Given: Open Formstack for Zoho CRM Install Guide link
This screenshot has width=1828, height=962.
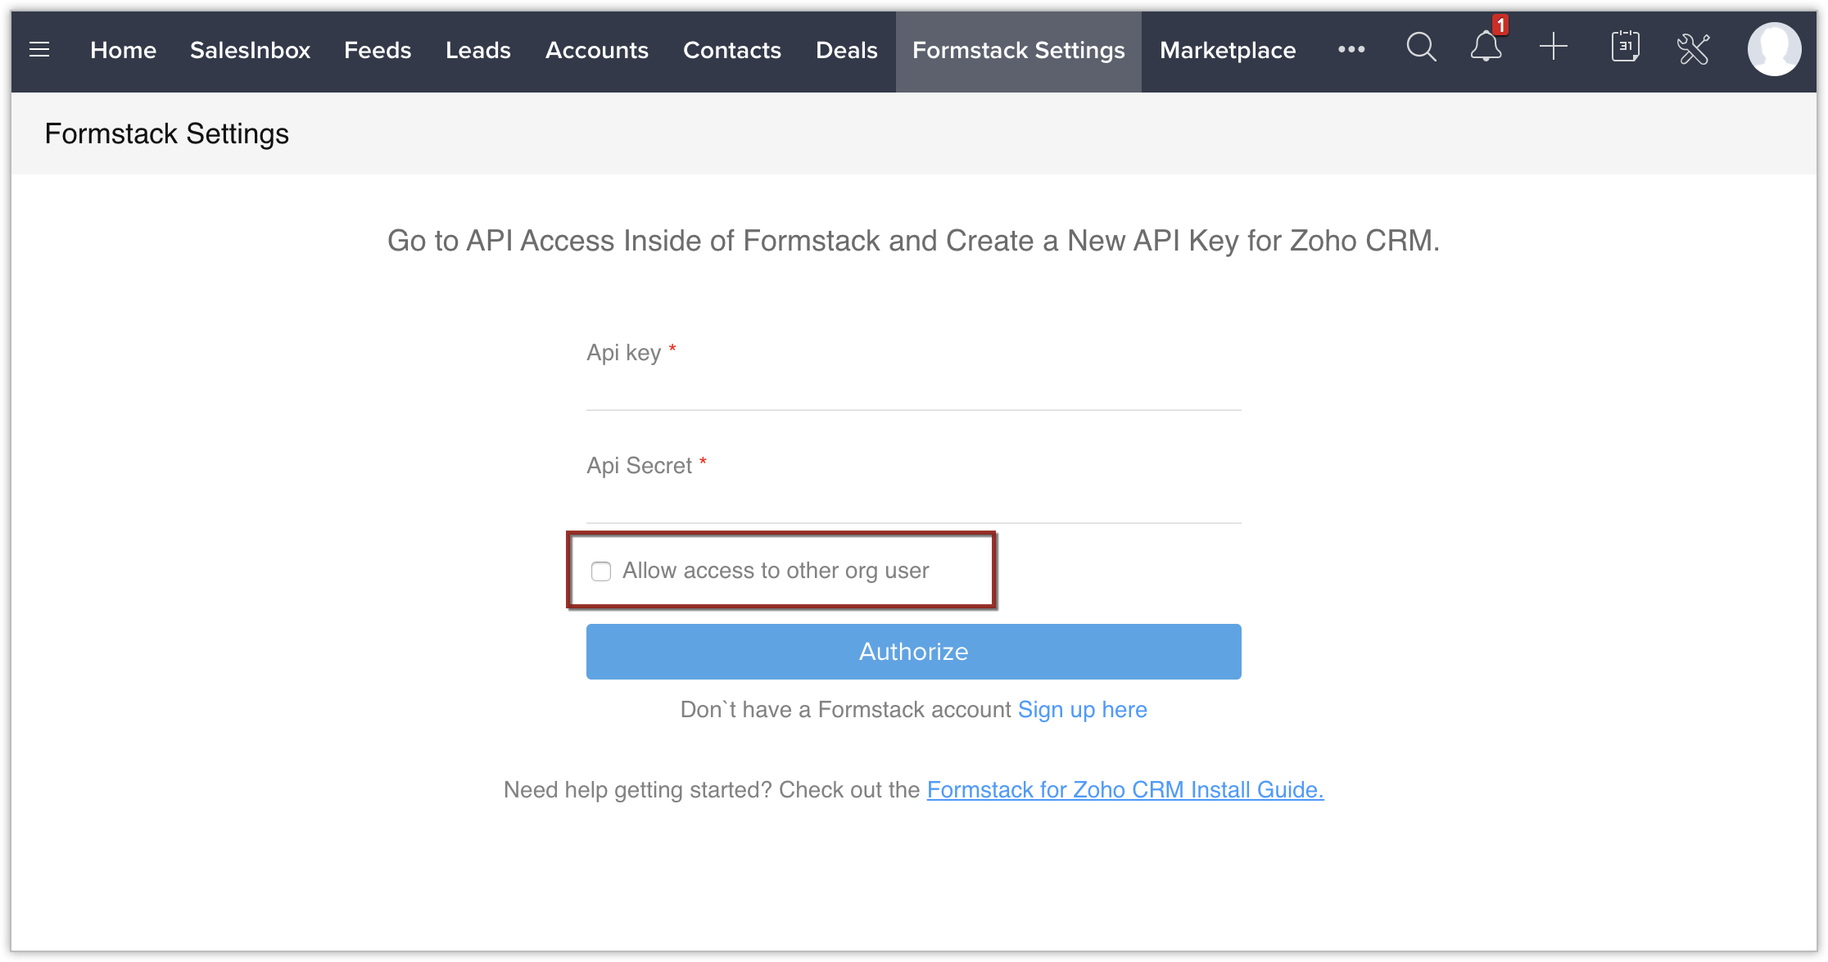Looking at the screenshot, I should (1125, 789).
